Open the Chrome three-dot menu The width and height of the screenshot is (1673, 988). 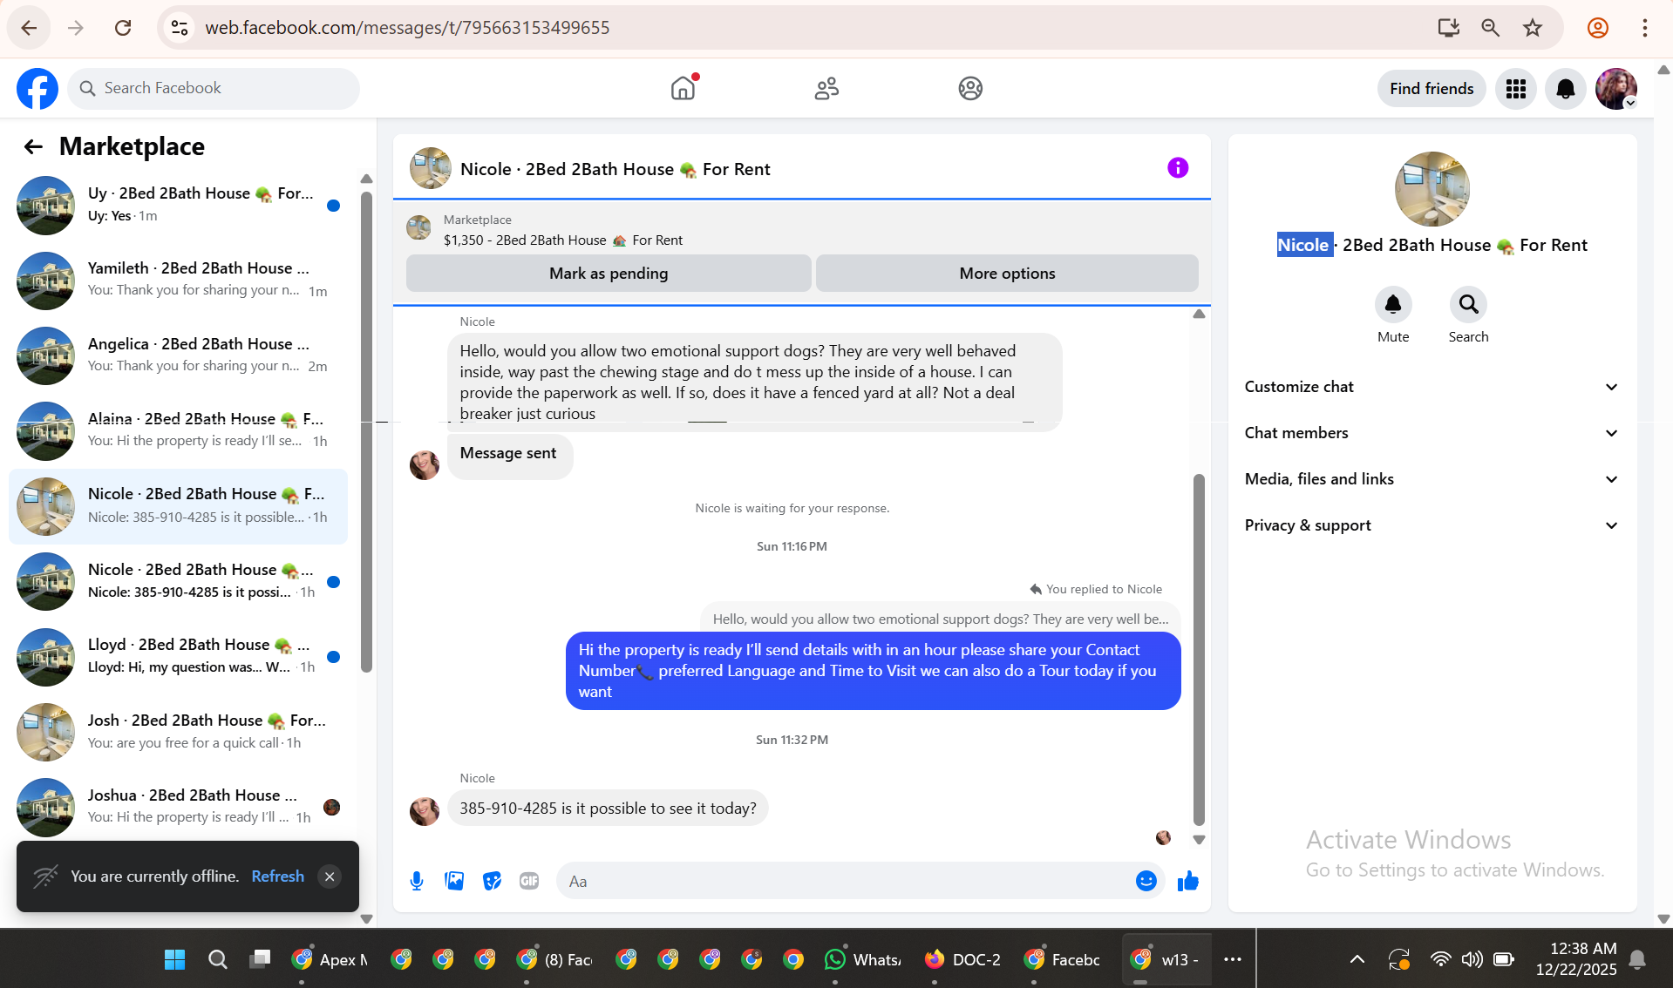point(1645,28)
